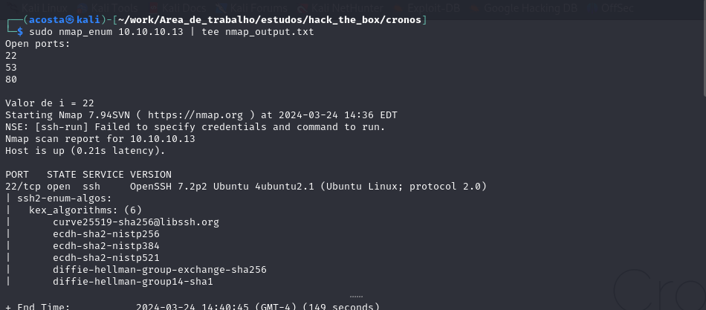The width and height of the screenshot is (706, 310).
Task: Click the Kali Docs bookmark icon
Action: 154,7
